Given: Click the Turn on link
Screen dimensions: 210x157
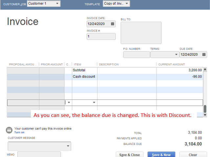Looking at the screenshot, I should tap(19, 132).
